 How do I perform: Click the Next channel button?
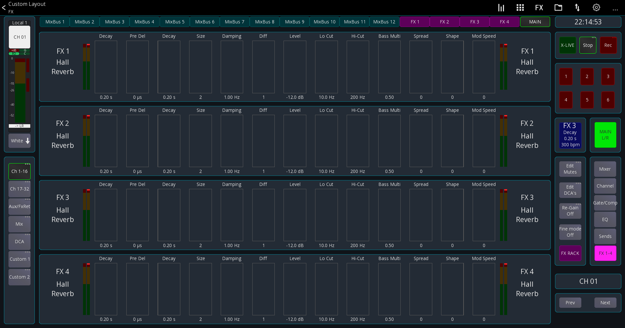tap(605, 303)
